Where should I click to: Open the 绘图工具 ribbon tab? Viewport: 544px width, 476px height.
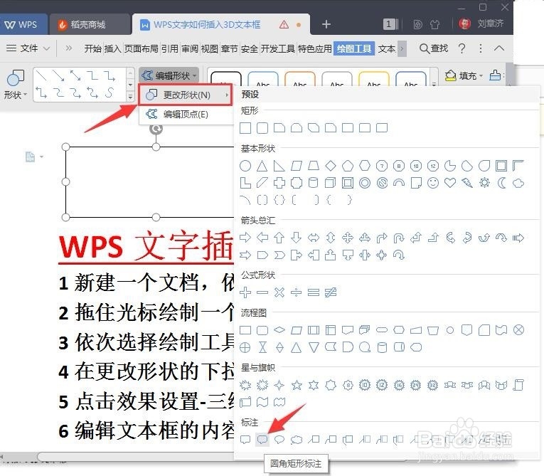click(x=354, y=48)
